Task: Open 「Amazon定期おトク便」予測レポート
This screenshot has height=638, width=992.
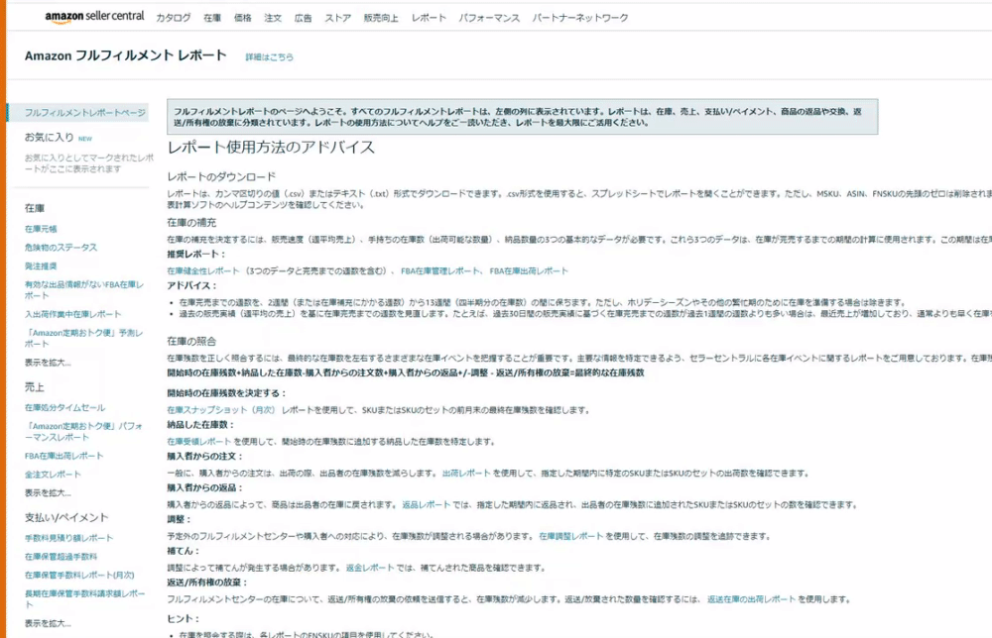Action: 83,338
